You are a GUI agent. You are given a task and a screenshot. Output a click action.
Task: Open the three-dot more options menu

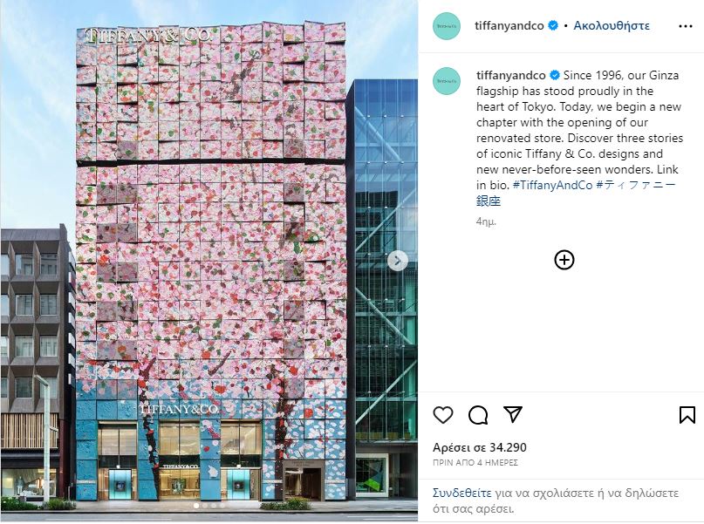pyautogui.click(x=685, y=26)
